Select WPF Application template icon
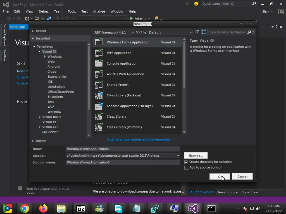This screenshot has height=214, width=286. point(99,53)
